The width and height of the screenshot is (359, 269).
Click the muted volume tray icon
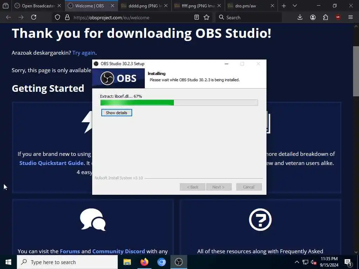click(314, 262)
